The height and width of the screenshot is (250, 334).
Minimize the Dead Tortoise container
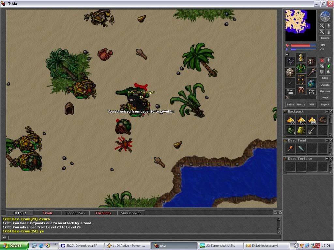327,159
